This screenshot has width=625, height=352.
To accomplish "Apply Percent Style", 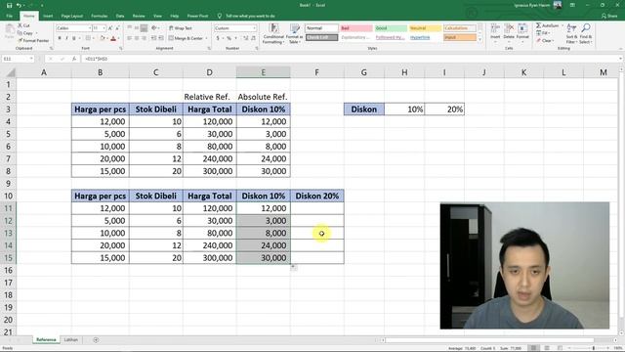I will (x=229, y=38).
